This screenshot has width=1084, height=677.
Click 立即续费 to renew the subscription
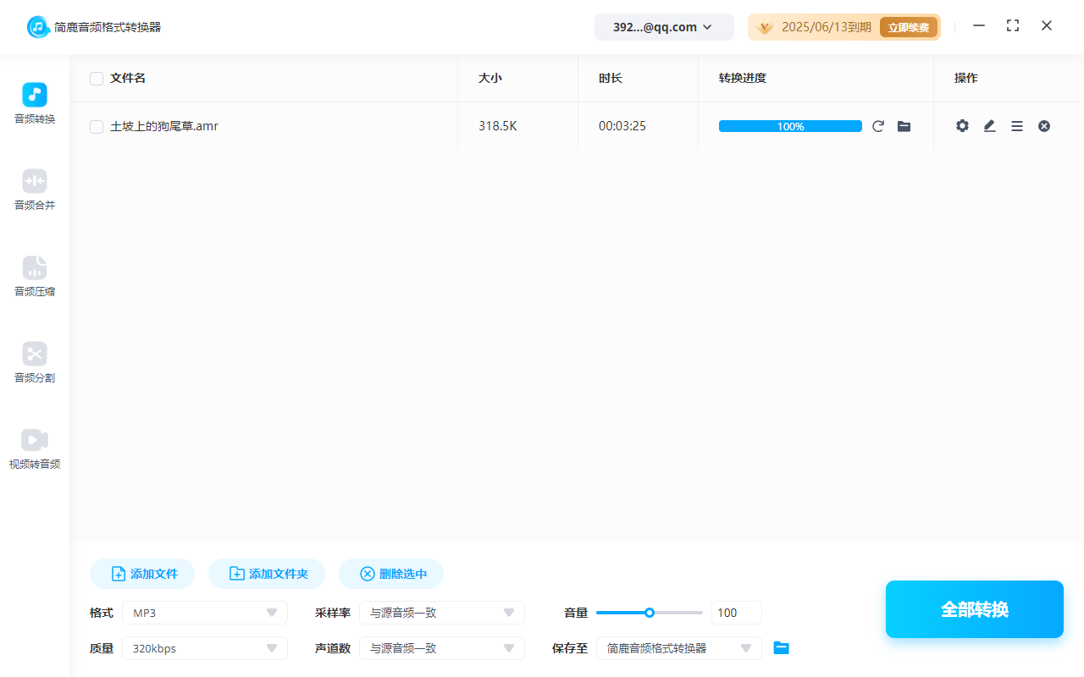pos(908,26)
